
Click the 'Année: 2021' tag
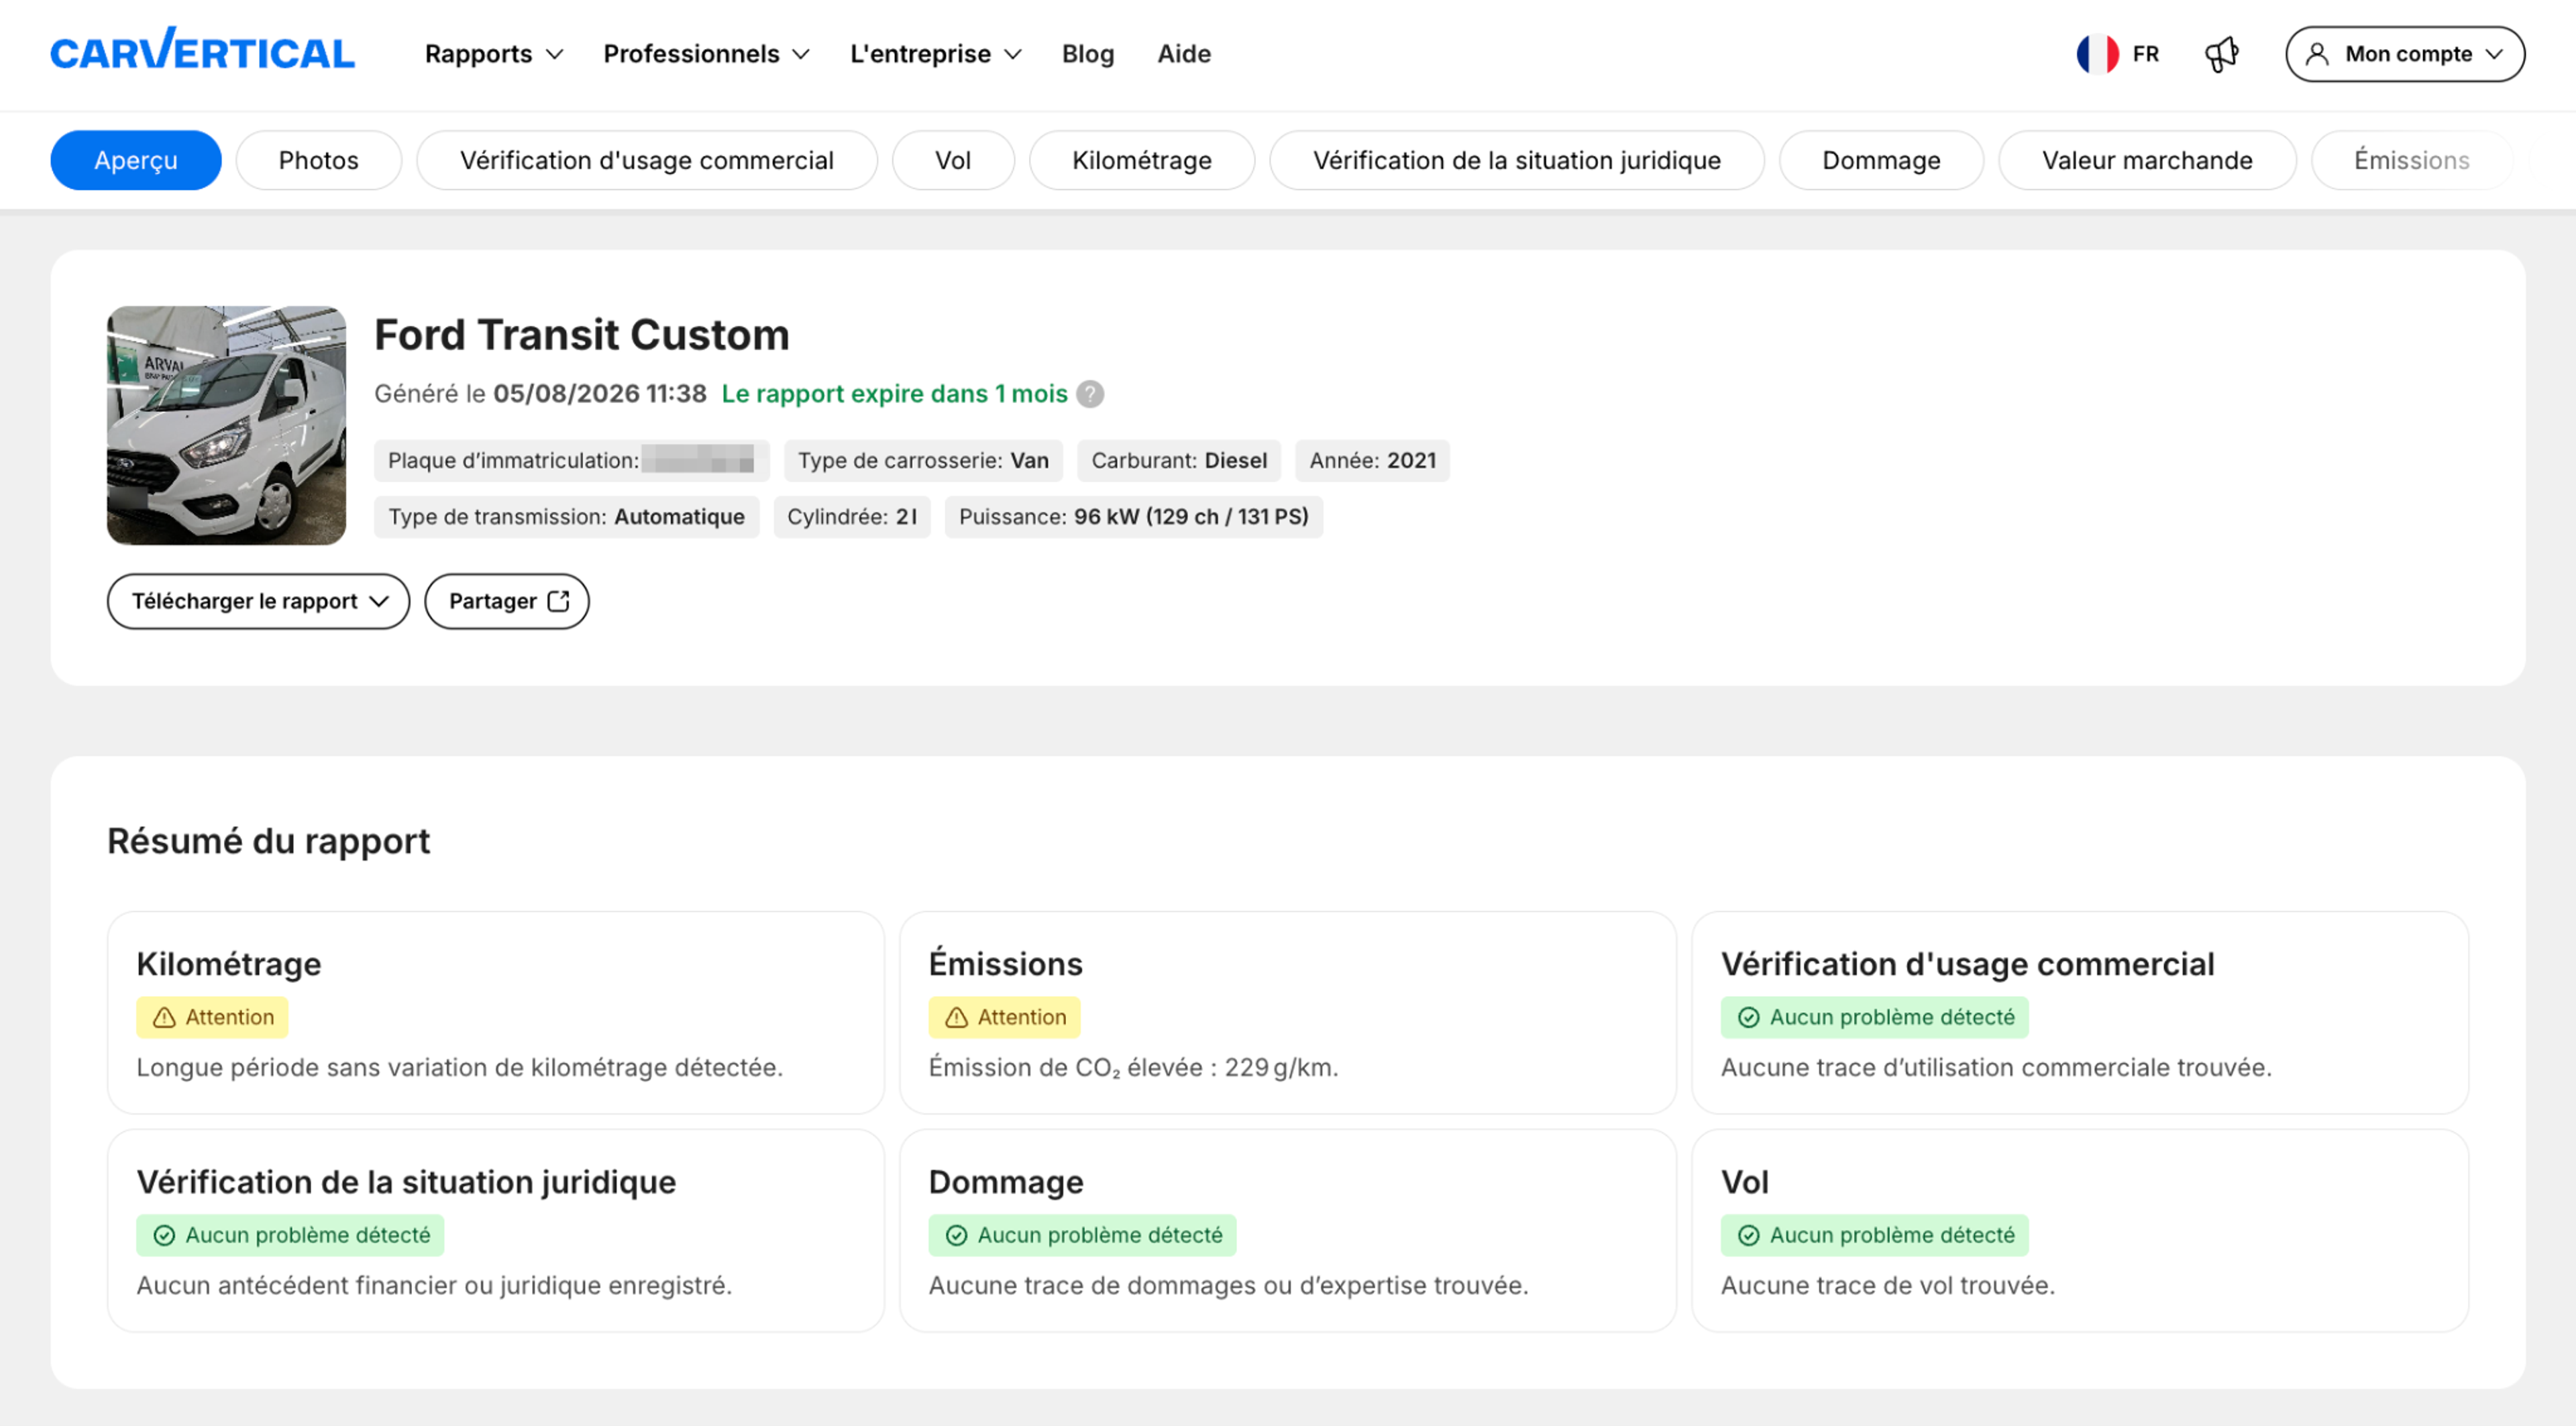[x=1372, y=461]
